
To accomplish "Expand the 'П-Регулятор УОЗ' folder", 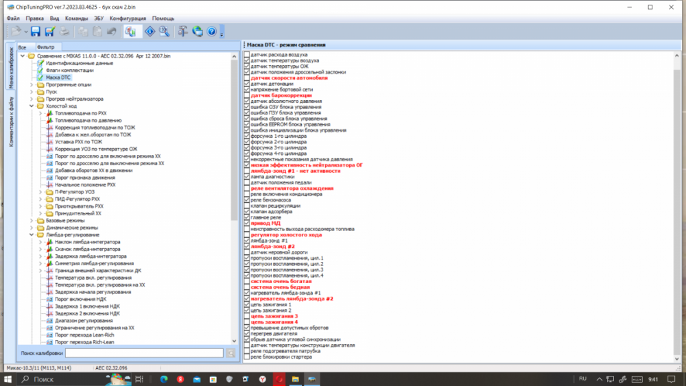I will tap(40, 192).
